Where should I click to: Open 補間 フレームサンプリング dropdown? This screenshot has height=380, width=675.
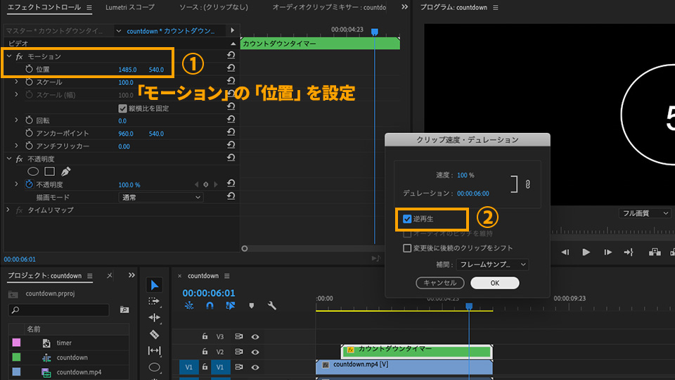pos(492,265)
